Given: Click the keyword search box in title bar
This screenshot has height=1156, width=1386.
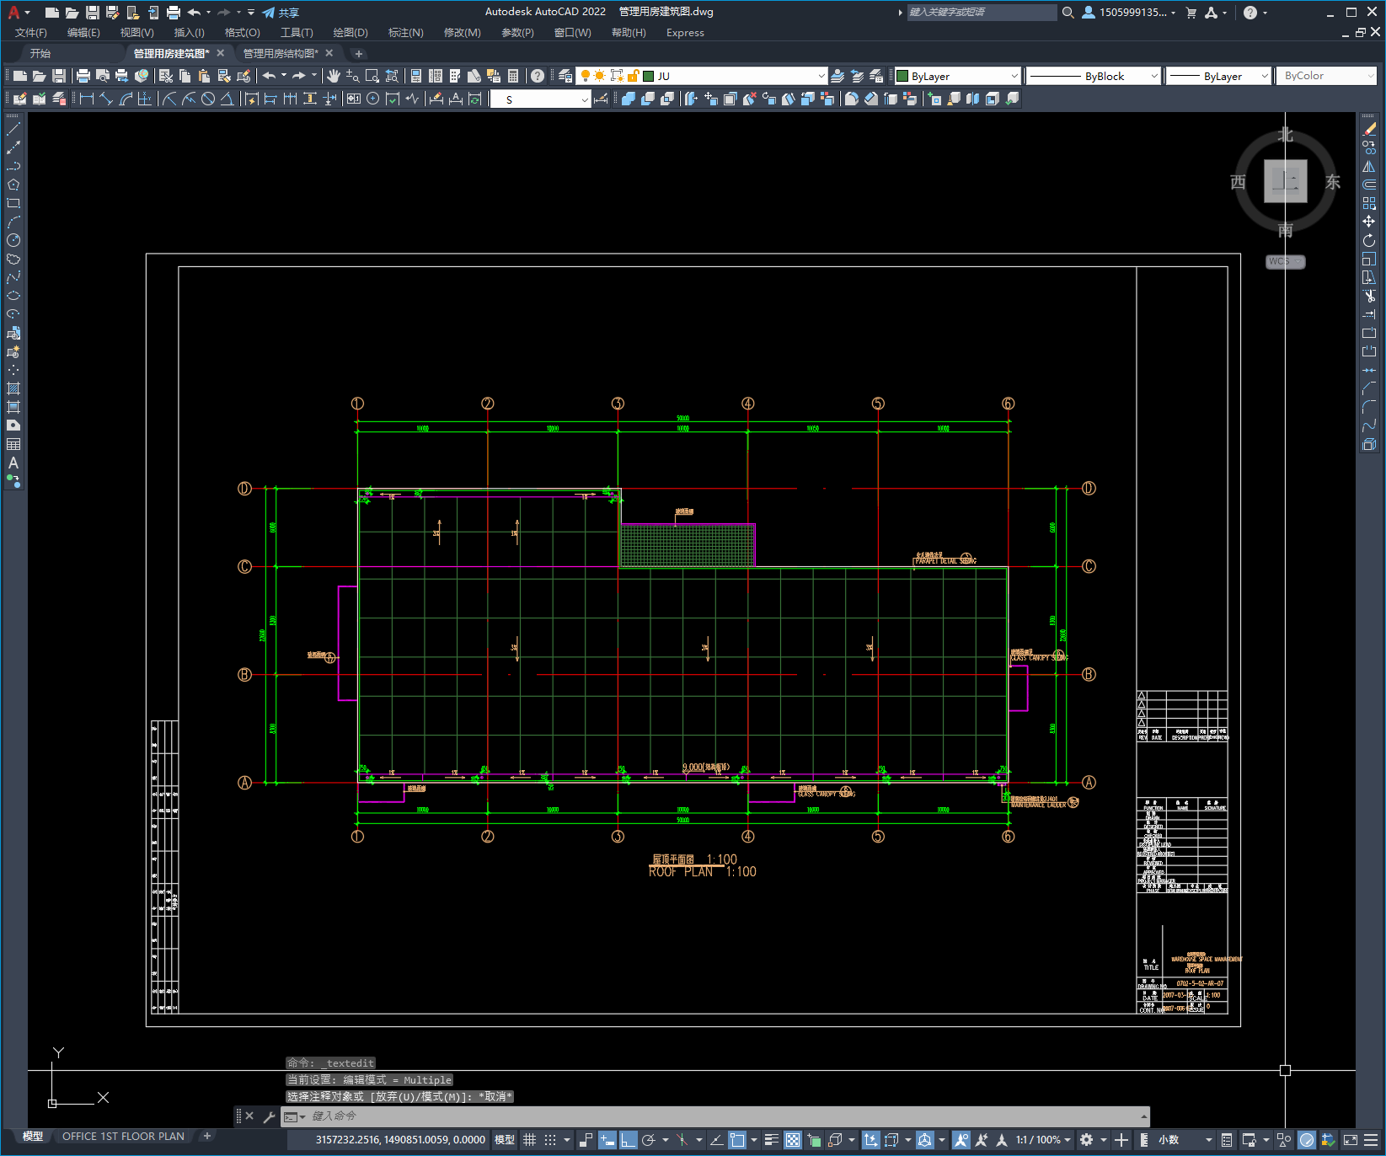Looking at the screenshot, I should pos(981,13).
